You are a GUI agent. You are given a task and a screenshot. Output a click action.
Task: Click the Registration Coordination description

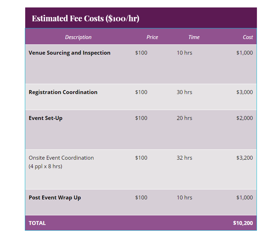click(63, 92)
